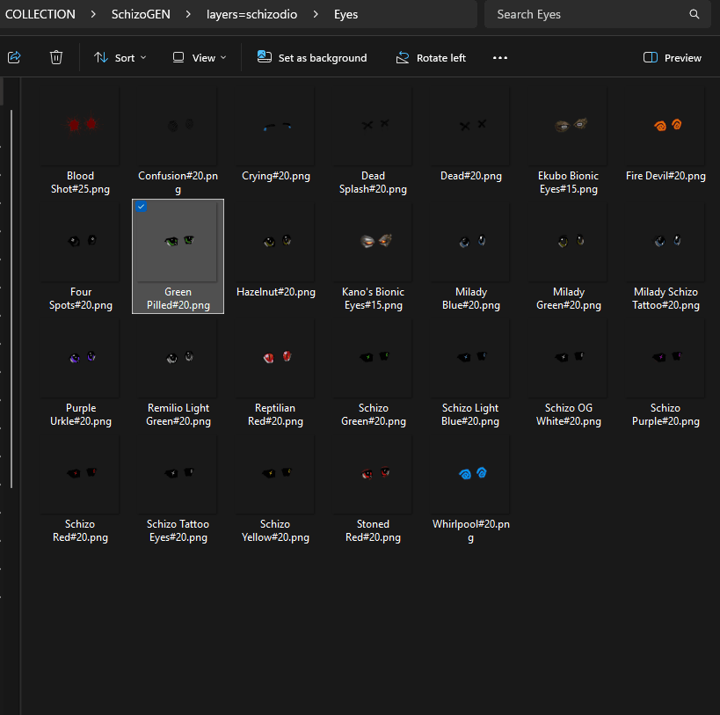Select Purple Urkle#20.png thumbnail
Viewport: 720px width, 715px height.
[x=80, y=358]
